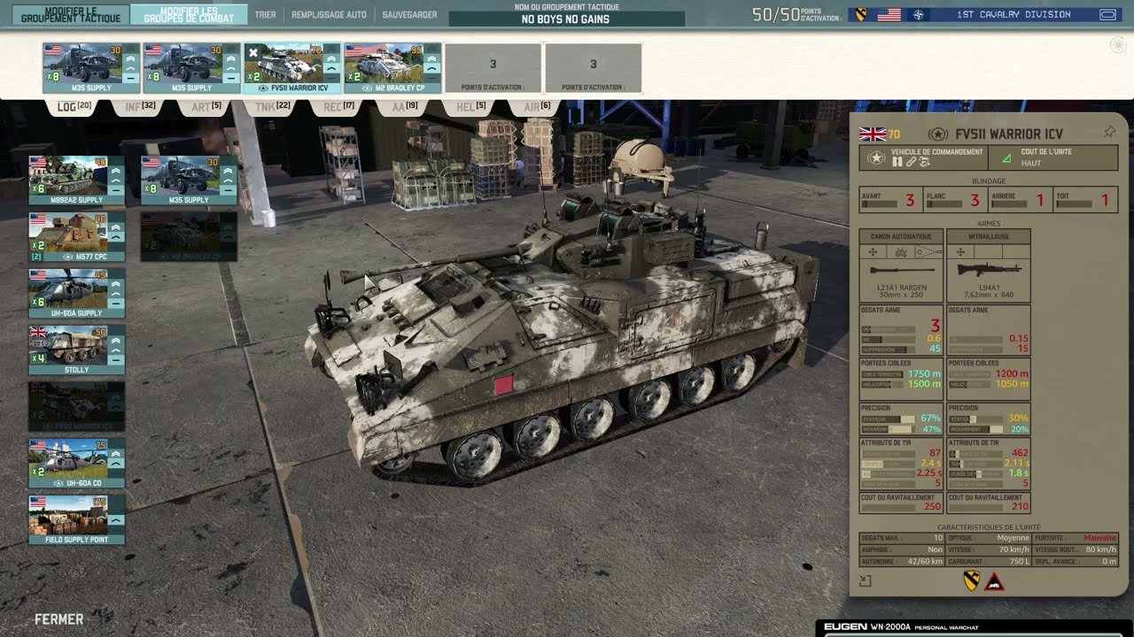The height and width of the screenshot is (637, 1134).
Task: Click the minus on the Stolly card
Action: (115, 360)
